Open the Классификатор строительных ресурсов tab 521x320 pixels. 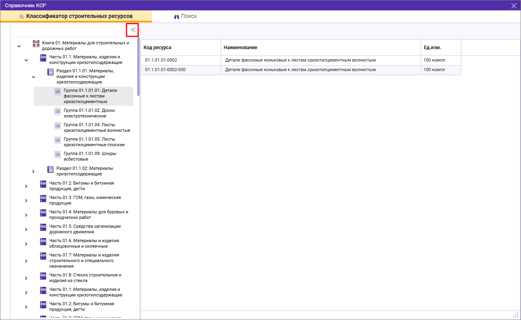click(x=76, y=16)
